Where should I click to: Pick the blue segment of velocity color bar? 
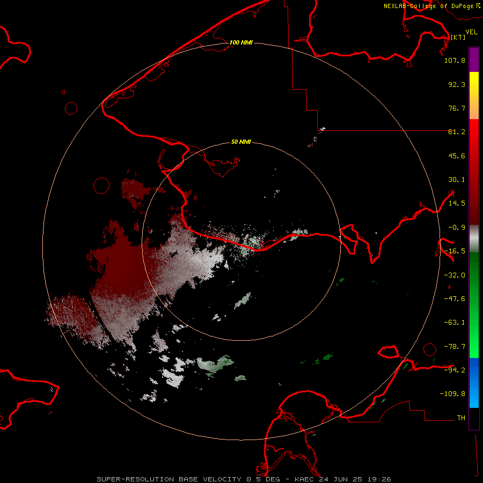474,382
